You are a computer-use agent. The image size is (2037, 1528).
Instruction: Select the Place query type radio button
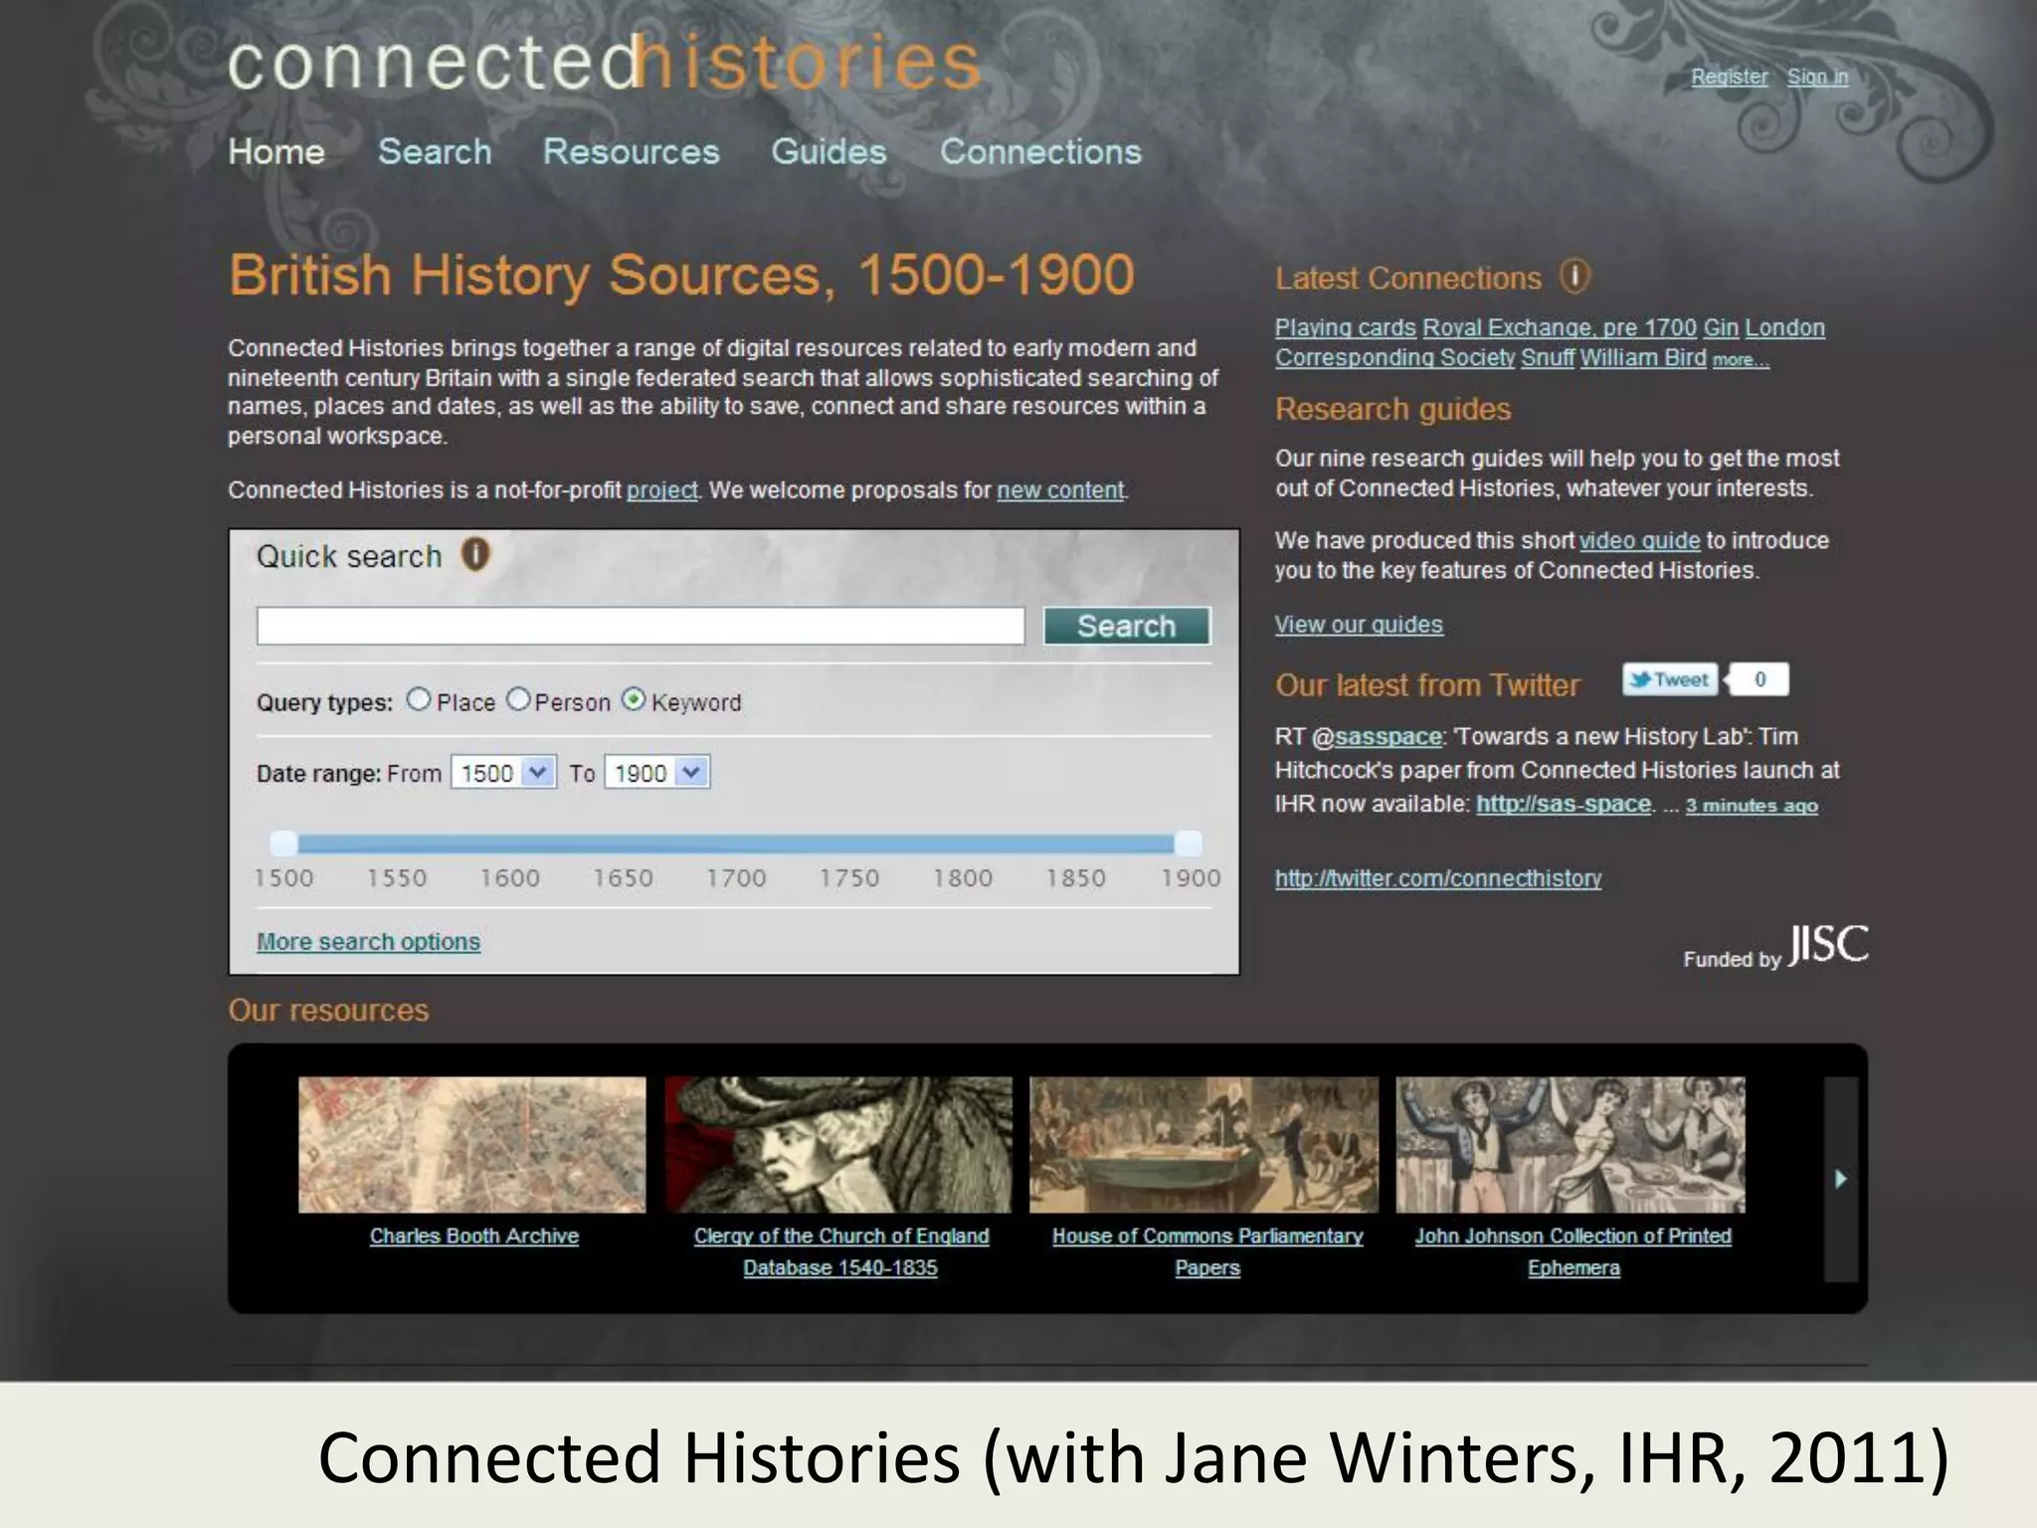419,699
